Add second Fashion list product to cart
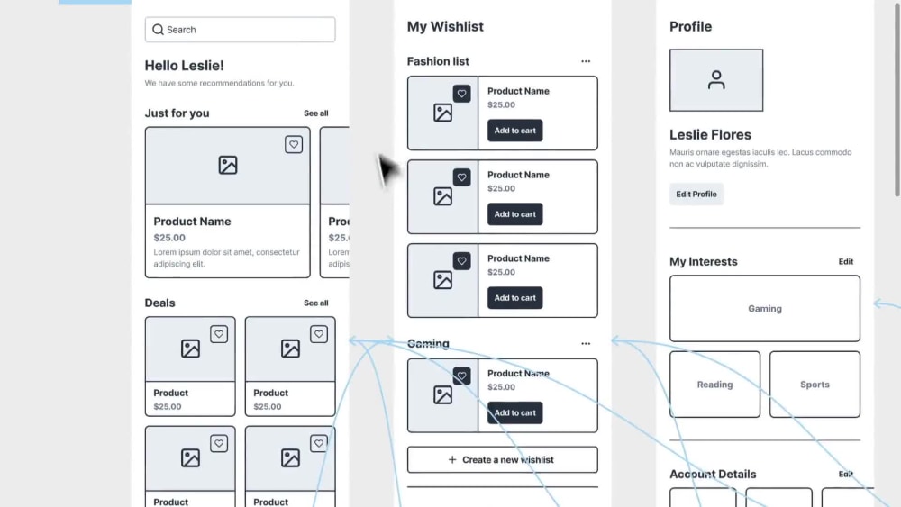Image resolution: width=901 pixels, height=507 pixels. (x=514, y=214)
